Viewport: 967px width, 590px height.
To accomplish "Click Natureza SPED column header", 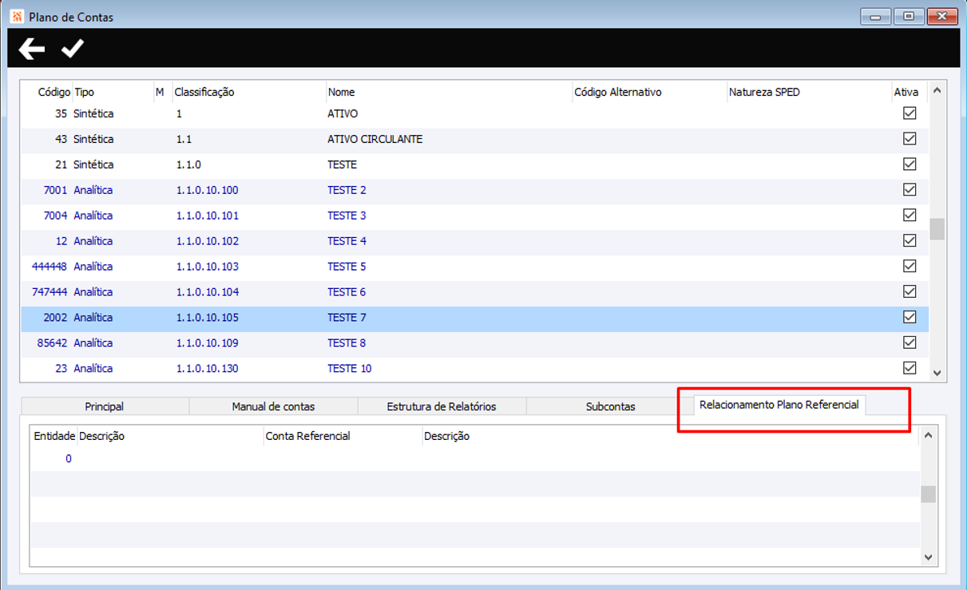I will pos(764,92).
